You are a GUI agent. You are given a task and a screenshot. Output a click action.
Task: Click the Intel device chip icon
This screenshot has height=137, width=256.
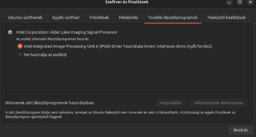coord(10,32)
